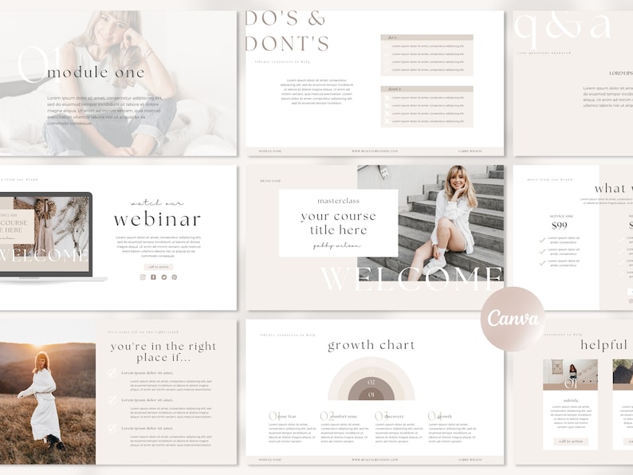Click the "q&a" heading
The width and height of the screenshot is (633, 475).
click(562, 28)
